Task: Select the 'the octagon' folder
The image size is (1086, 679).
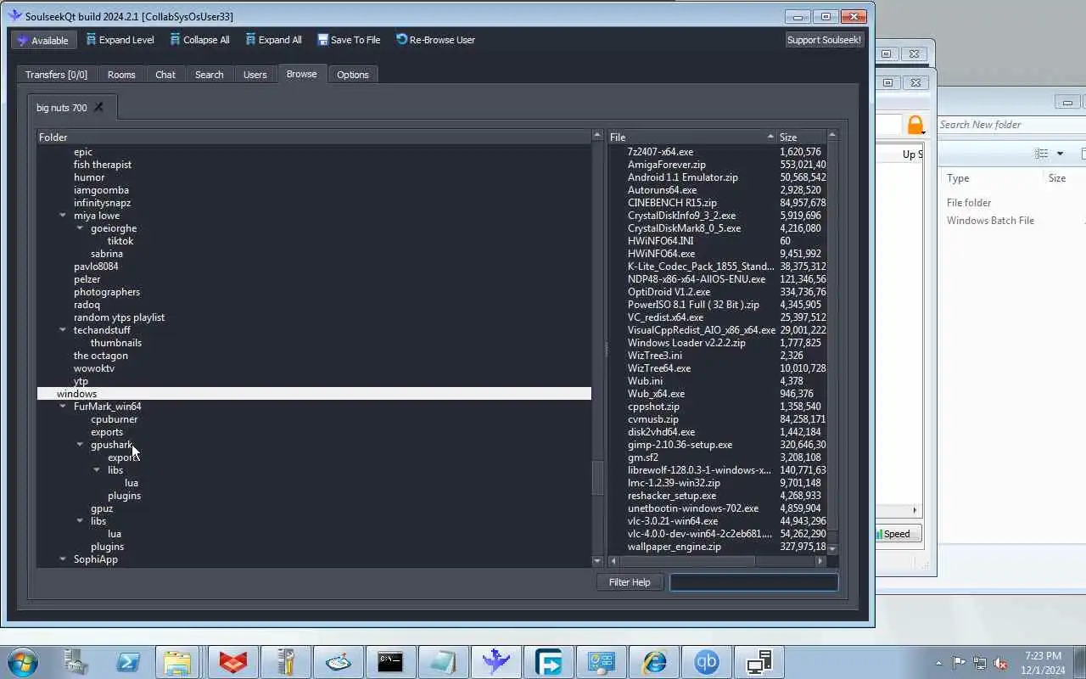Action: tap(101, 356)
